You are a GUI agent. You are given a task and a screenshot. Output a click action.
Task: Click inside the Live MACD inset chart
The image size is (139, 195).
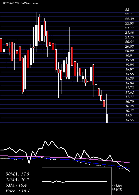click(76, 181)
